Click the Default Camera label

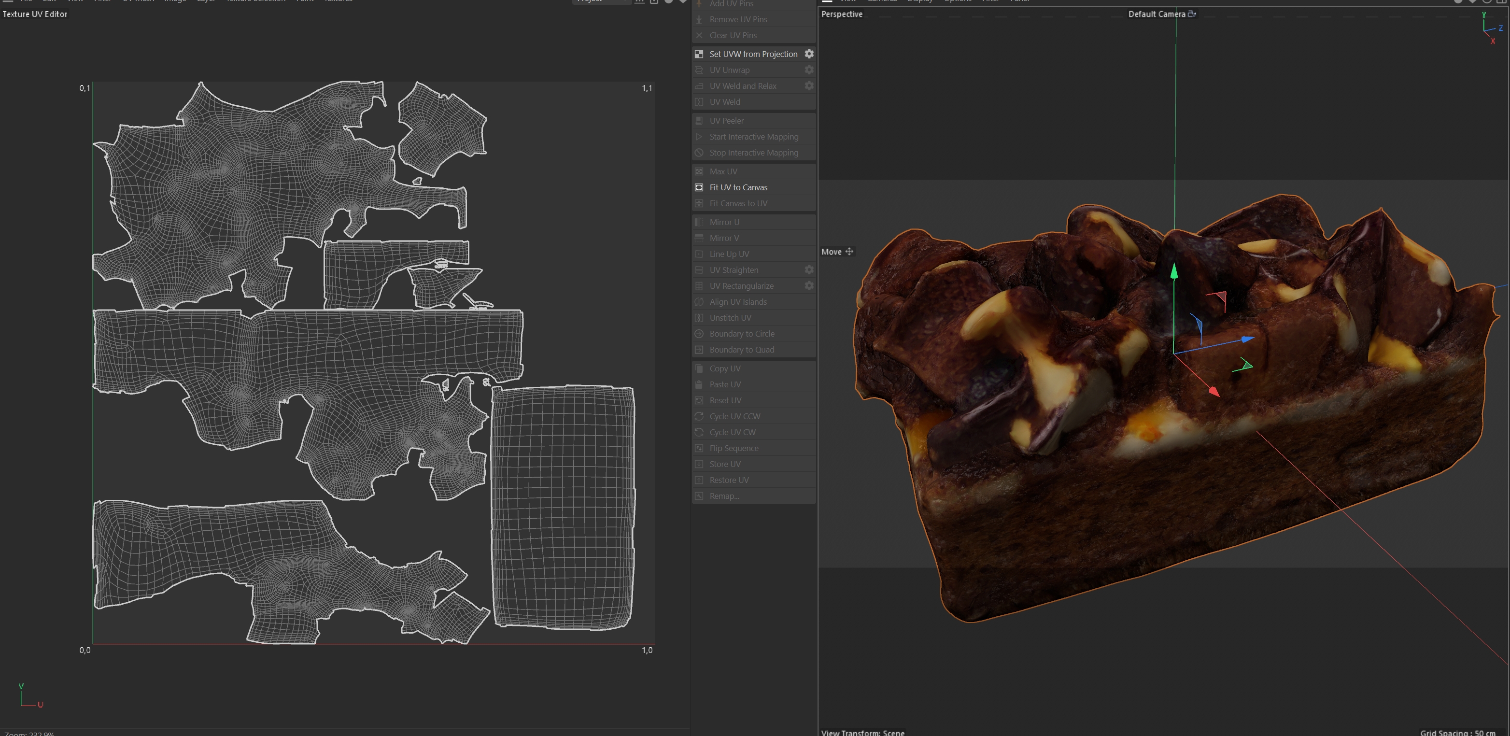1156,14
